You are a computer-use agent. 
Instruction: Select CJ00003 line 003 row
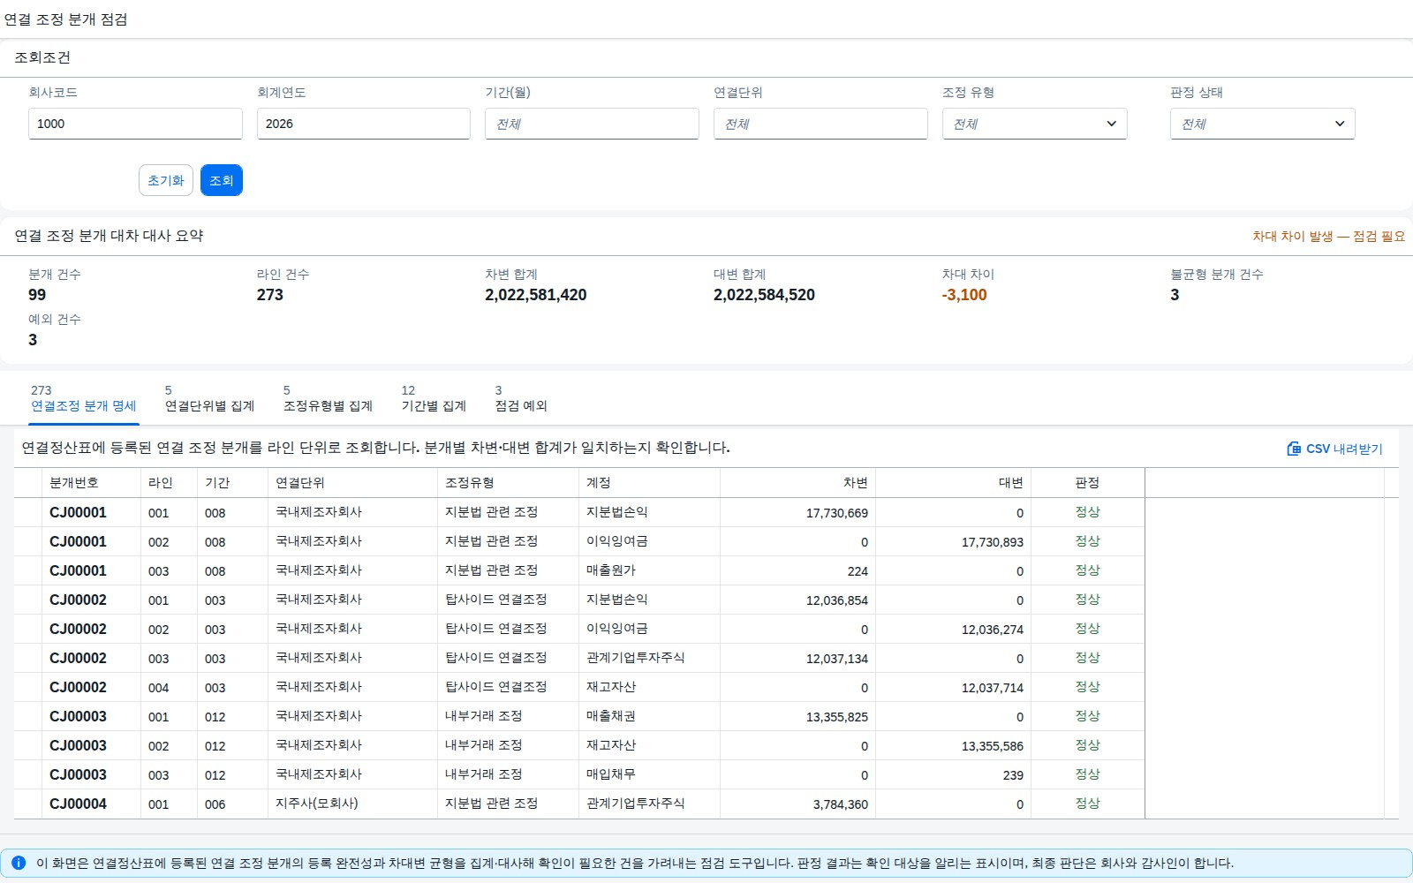click(579, 774)
